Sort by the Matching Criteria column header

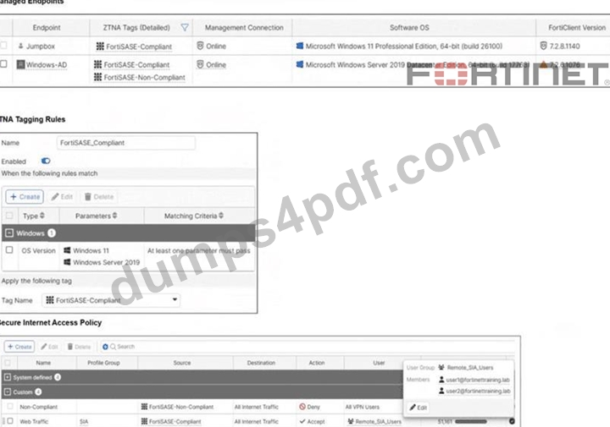(x=194, y=216)
